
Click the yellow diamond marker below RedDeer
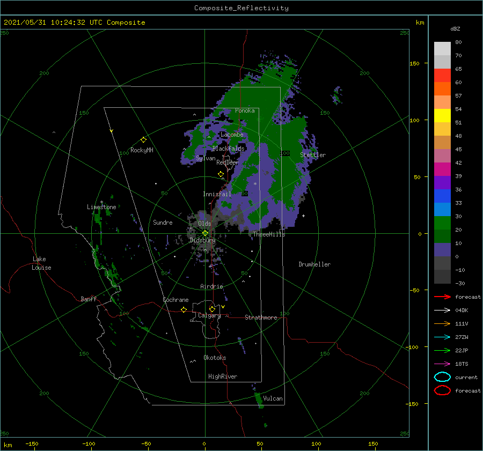(221, 174)
